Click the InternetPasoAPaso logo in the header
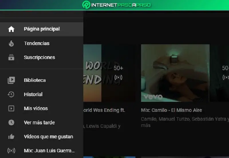This screenshot has width=229, height=158. (117, 5)
